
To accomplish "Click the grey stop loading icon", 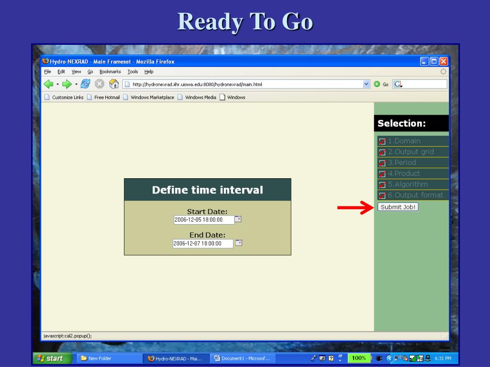I will (100, 84).
